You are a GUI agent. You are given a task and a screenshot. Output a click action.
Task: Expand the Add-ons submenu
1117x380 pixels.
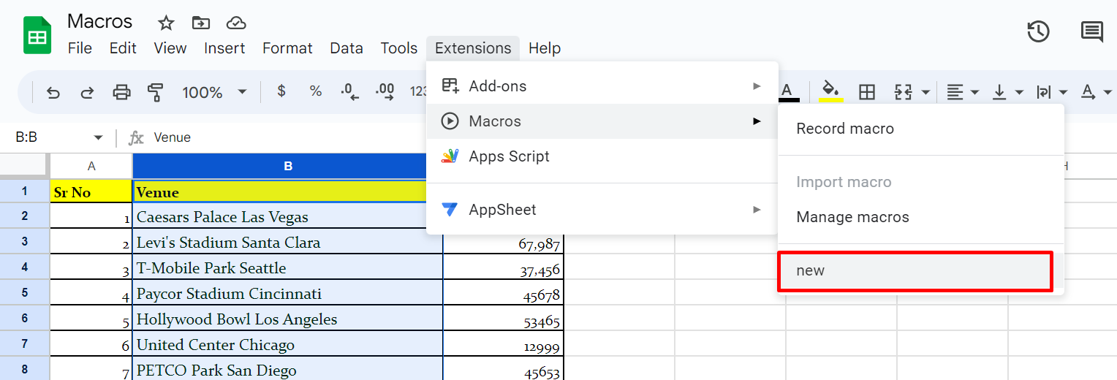point(602,86)
